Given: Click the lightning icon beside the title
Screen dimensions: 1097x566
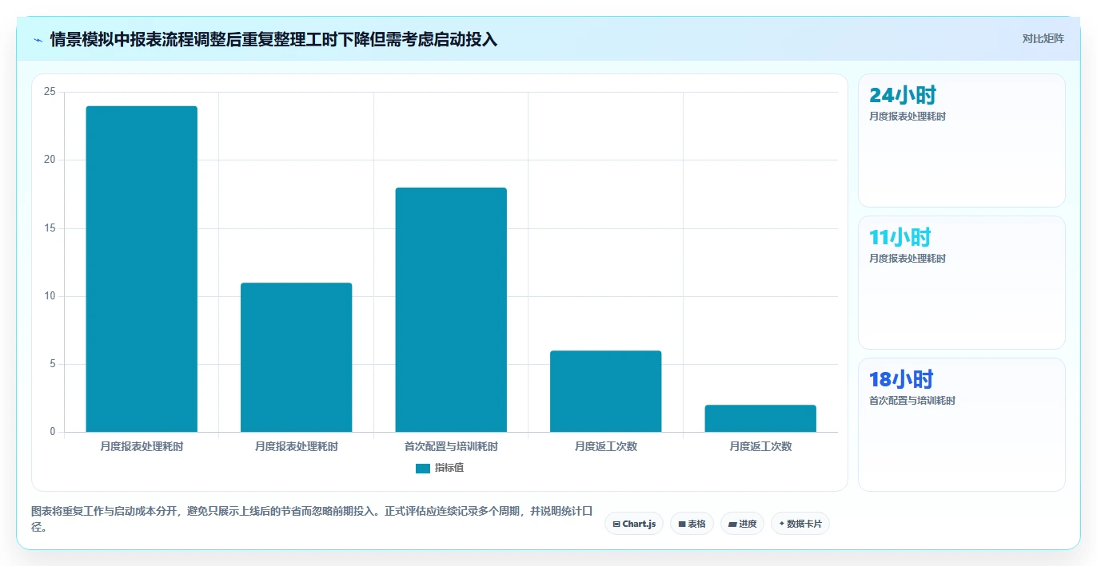Looking at the screenshot, I should click(x=38, y=39).
